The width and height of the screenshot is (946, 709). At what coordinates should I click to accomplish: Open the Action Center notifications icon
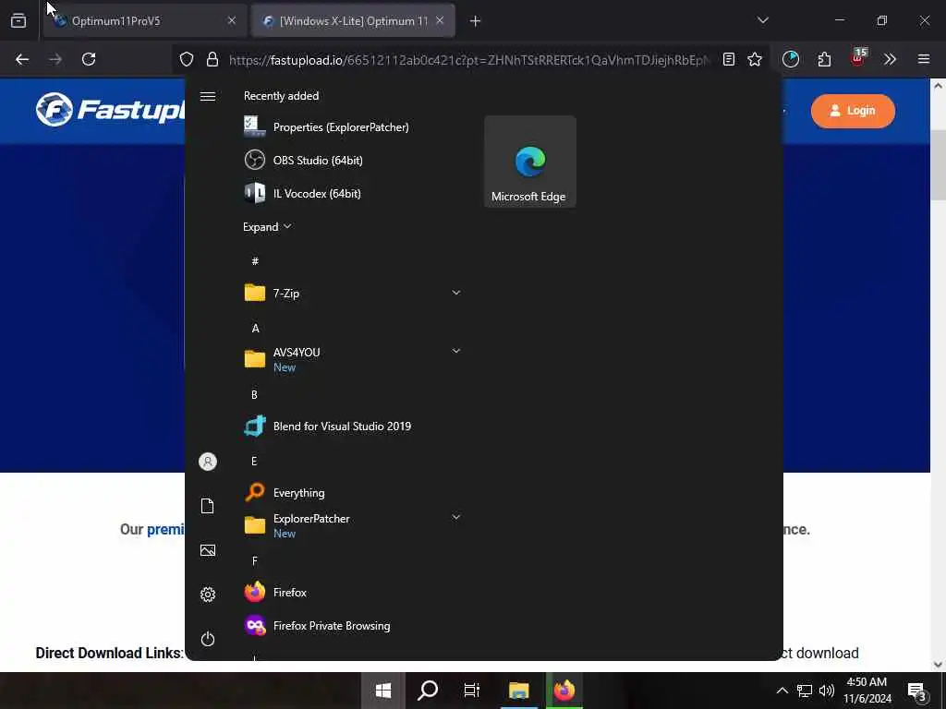[917, 691]
